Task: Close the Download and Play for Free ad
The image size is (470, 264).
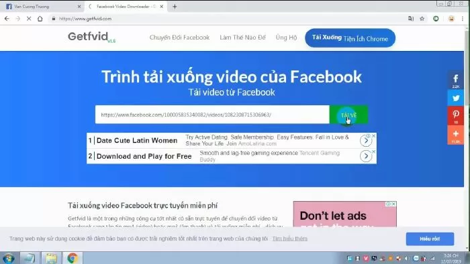Action: (x=374, y=151)
